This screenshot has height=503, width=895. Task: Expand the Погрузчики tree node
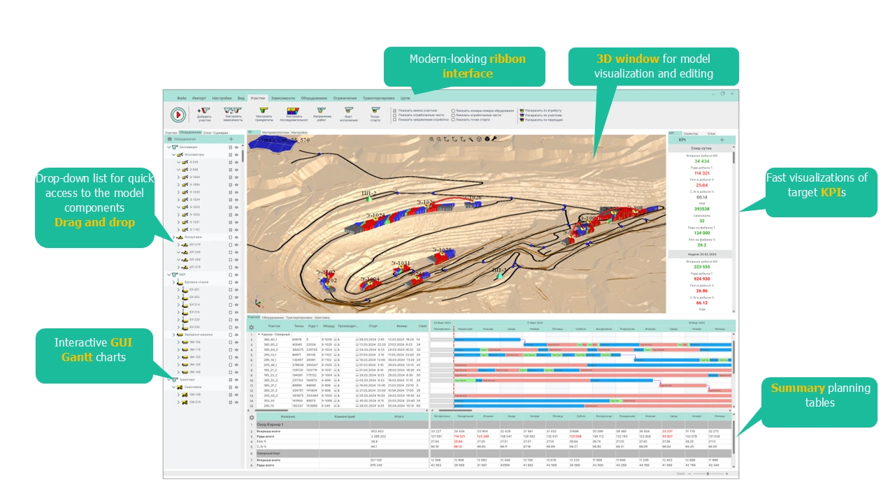[173, 238]
